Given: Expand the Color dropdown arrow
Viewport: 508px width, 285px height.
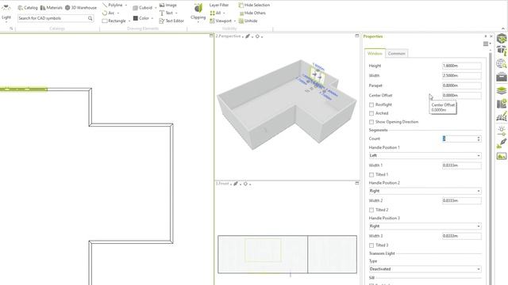Looking at the screenshot, I should tap(152, 18).
